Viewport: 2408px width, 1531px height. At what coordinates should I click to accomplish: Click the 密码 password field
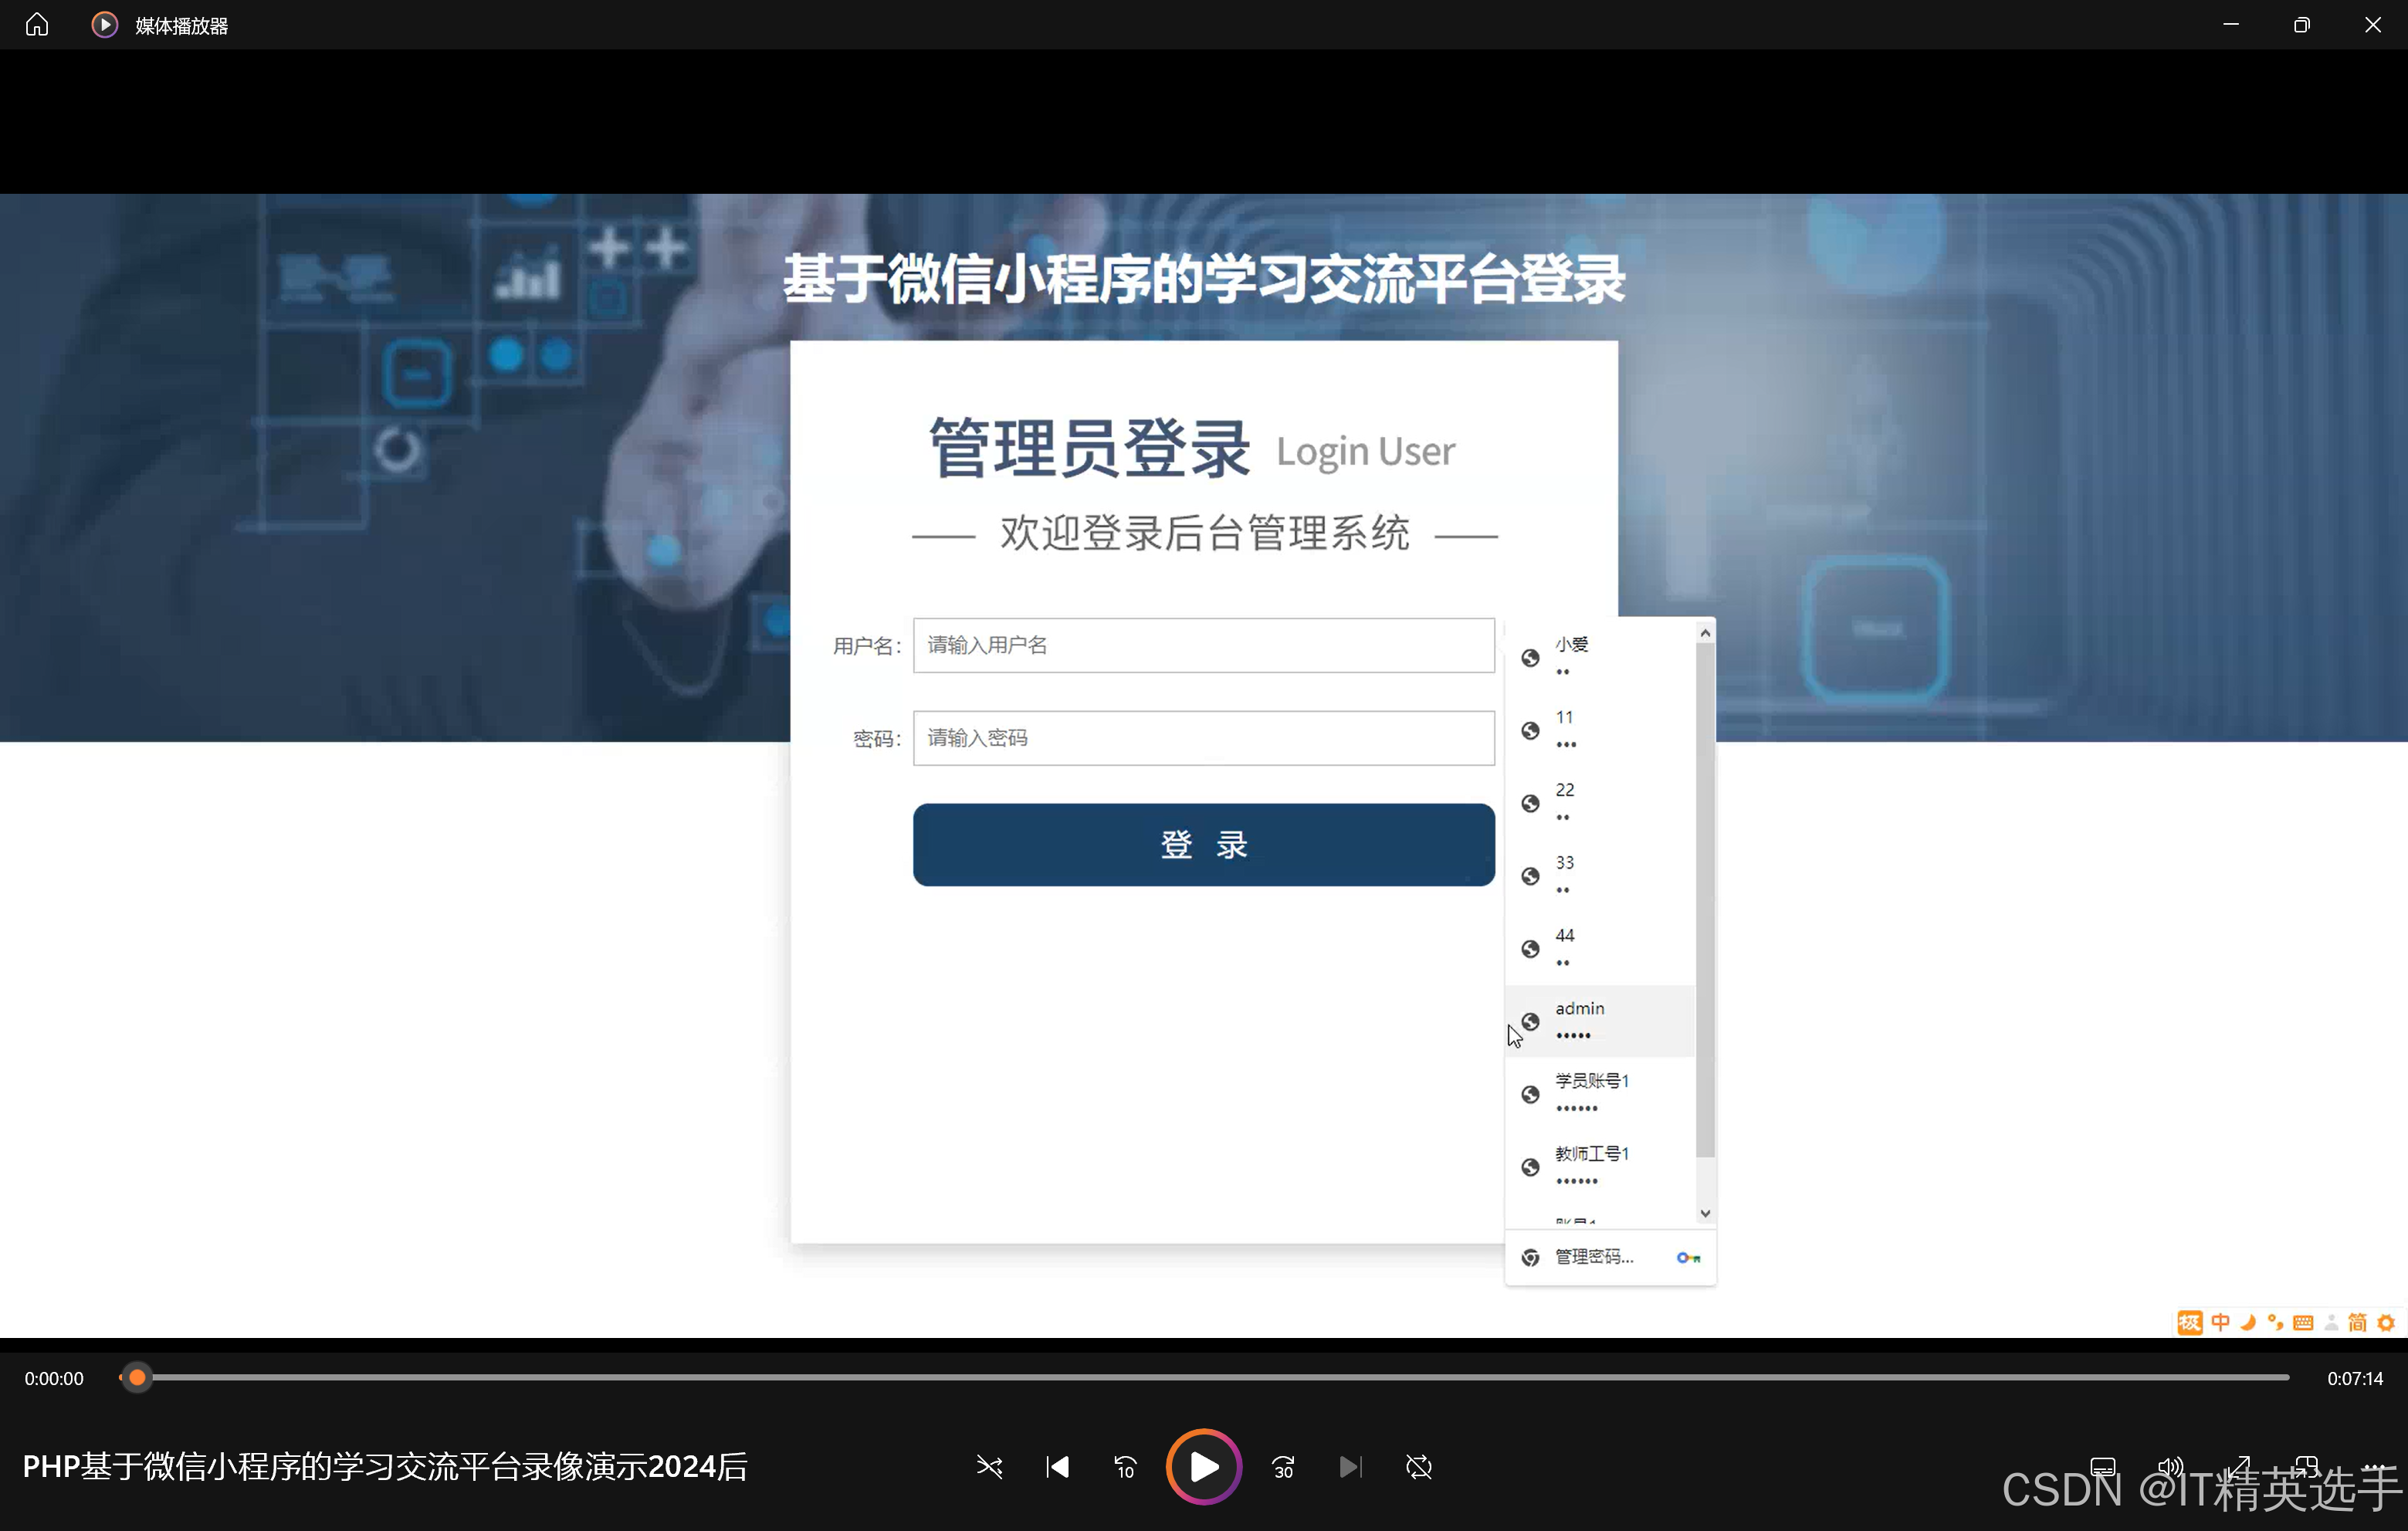click(1203, 738)
